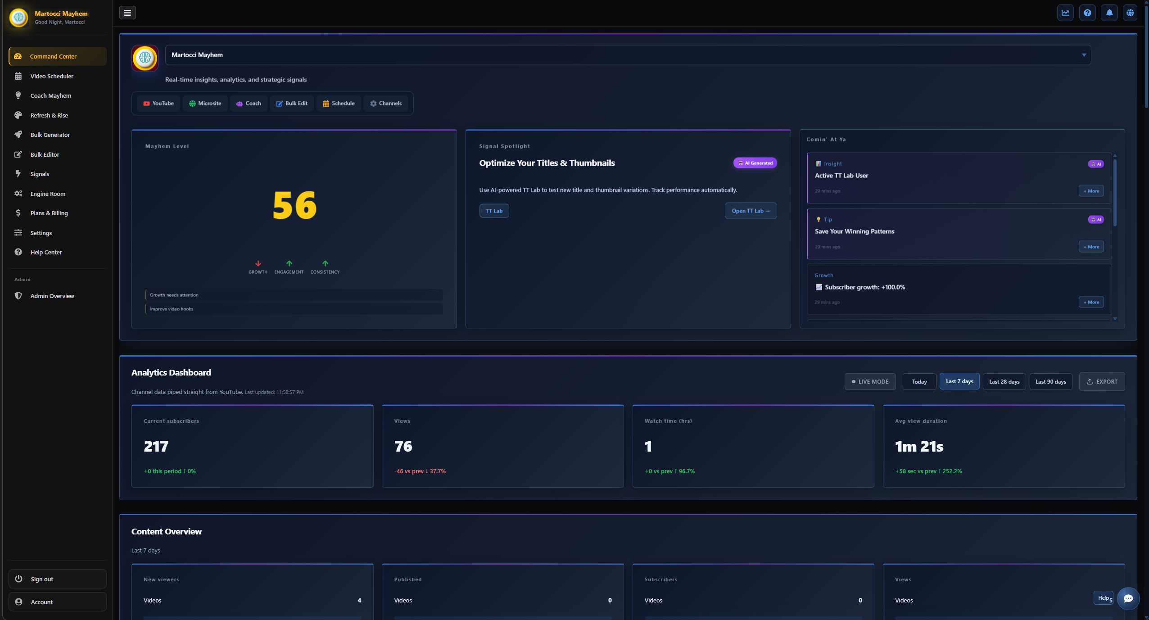The width and height of the screenshot is (1149, 620).
Task: Click the EXPORT button
Action: [1102, 381]
